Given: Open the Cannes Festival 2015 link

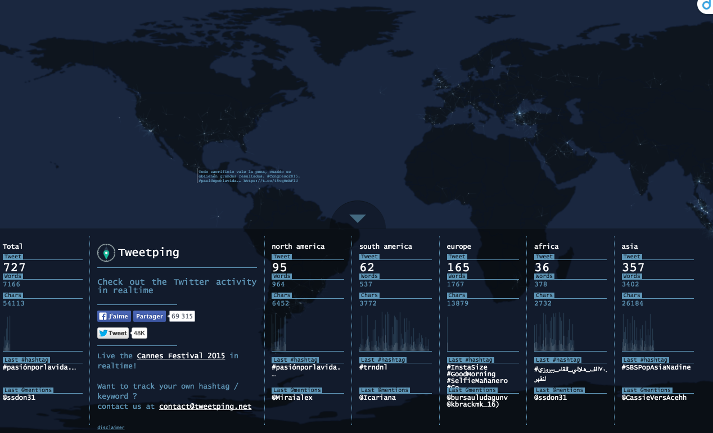Looking at the screenshot, I should click(x=181, y=355).
